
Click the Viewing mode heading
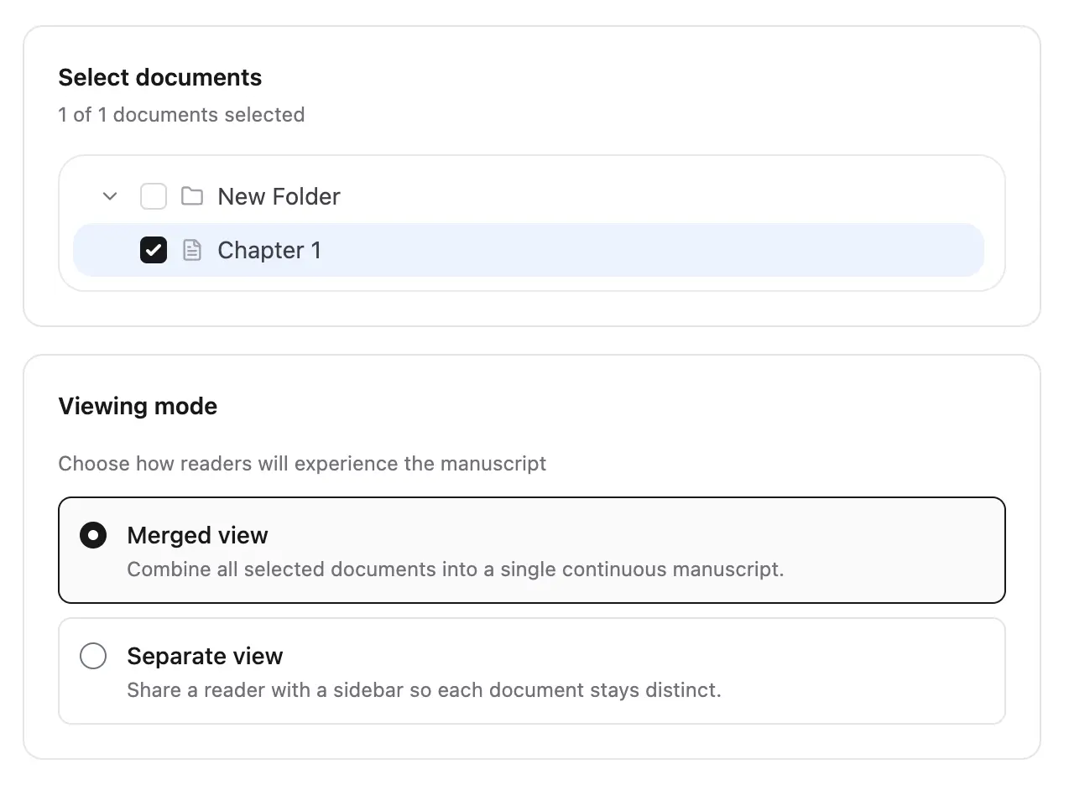coord(138,406)
